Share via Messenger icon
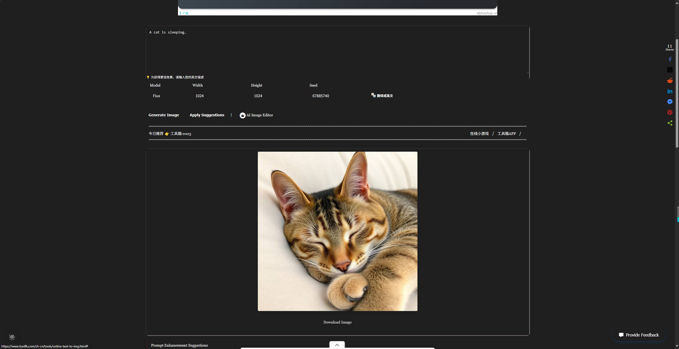This screenshot has width=679, height=349. point(670,102)
